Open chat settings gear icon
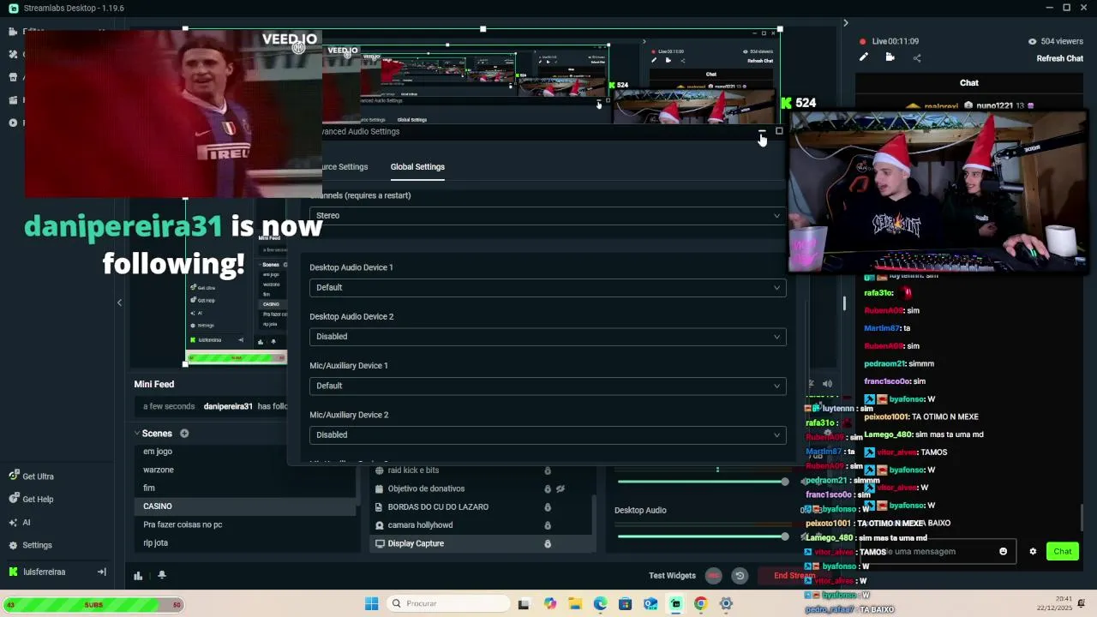This screenshot has width=1097, height=617. pos(1033,552)
